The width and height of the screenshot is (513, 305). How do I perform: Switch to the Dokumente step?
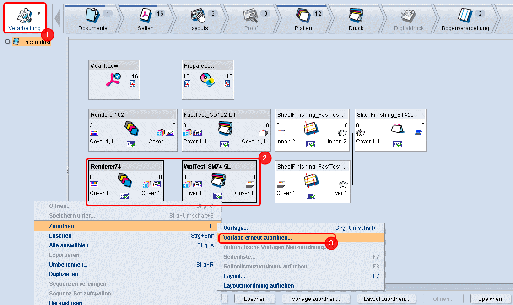pos(92,19)
